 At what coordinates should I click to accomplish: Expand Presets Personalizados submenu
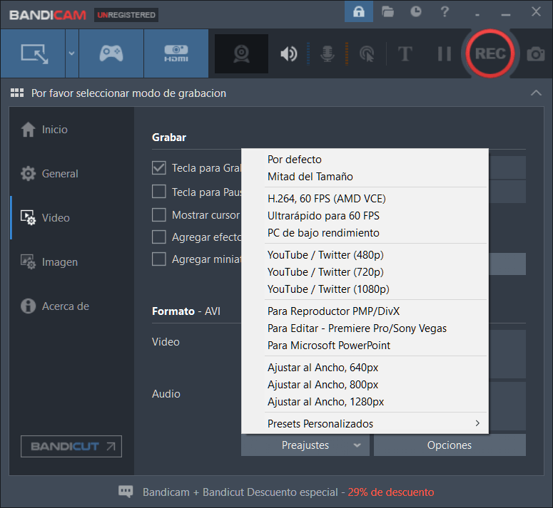pyautogui.click(x=365, y=423)
